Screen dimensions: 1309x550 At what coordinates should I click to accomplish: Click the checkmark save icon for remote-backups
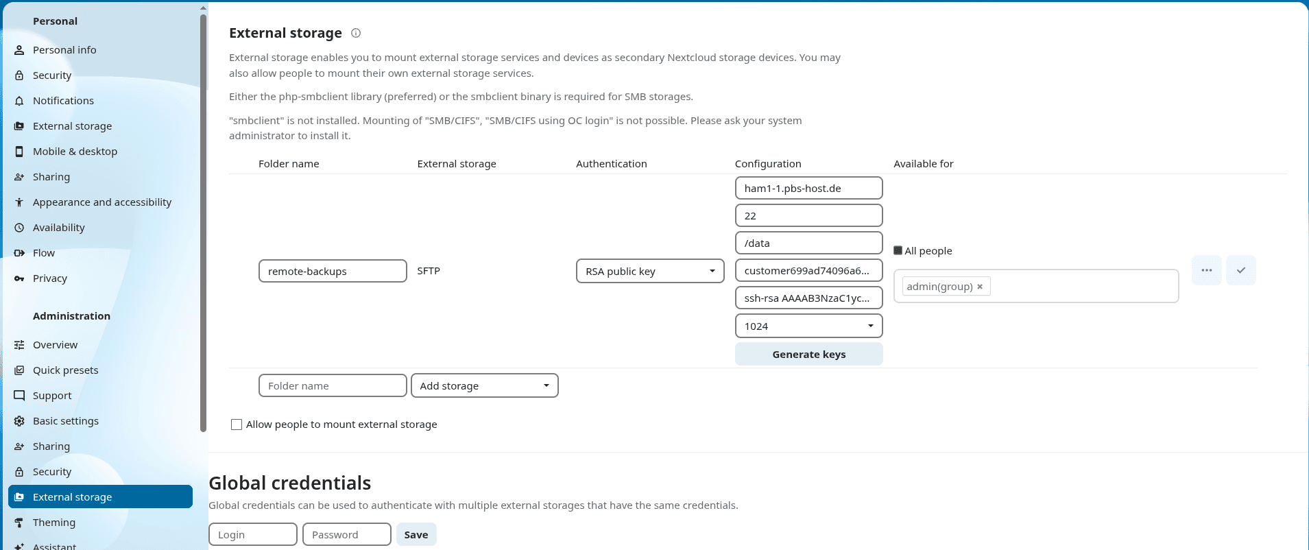tap(1240, 270)
